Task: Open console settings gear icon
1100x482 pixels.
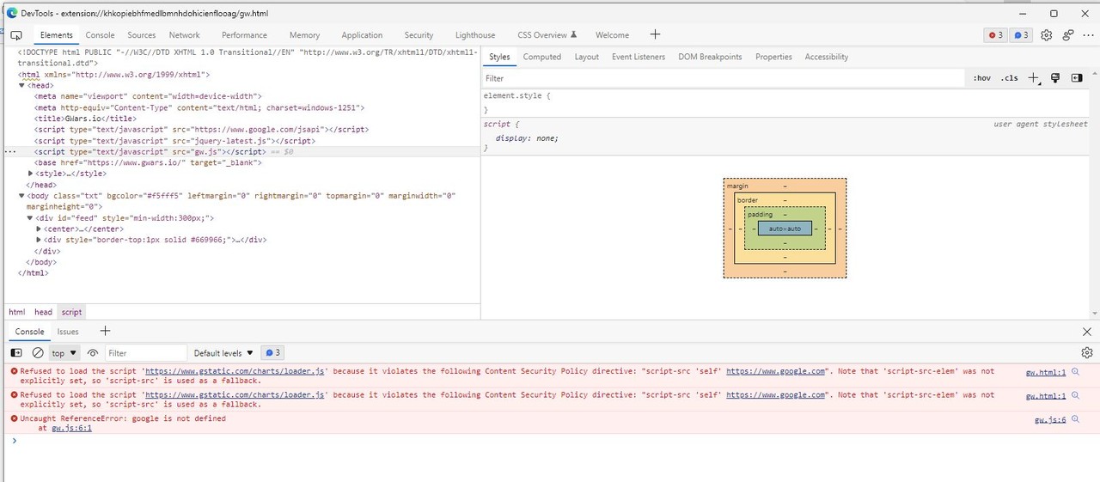Action: (1087, 353)
